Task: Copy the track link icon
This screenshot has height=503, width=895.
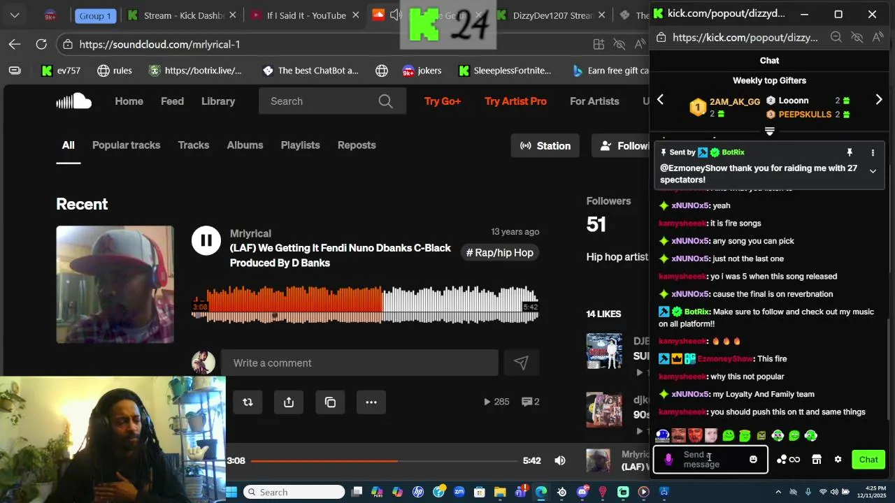Action: [x=330, y=402]
